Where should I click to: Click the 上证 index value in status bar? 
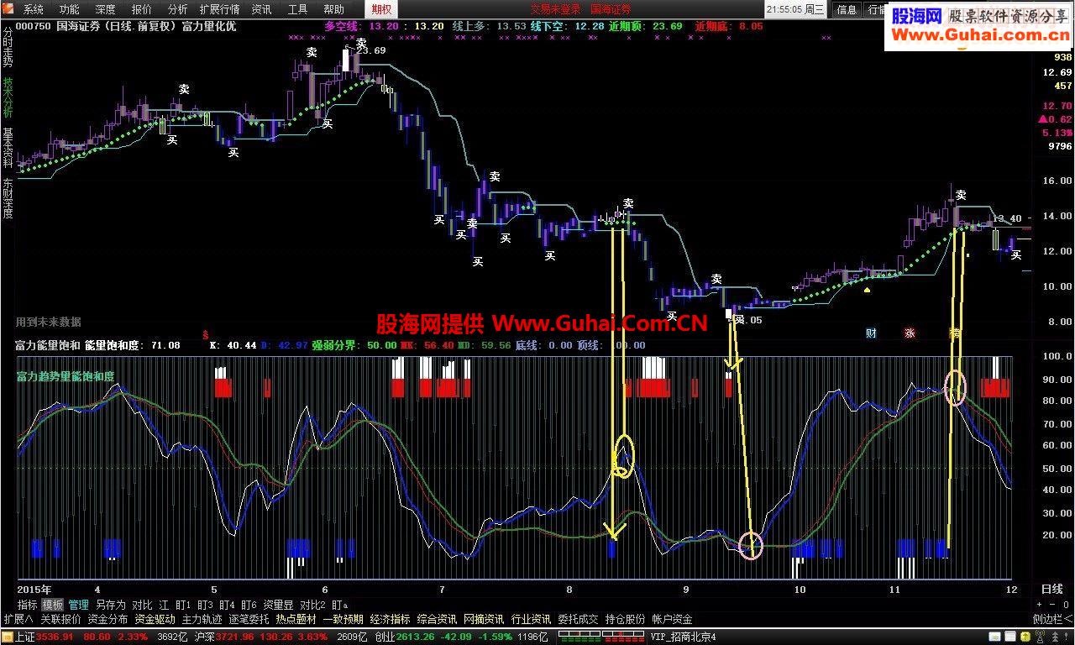pos(55,637)
